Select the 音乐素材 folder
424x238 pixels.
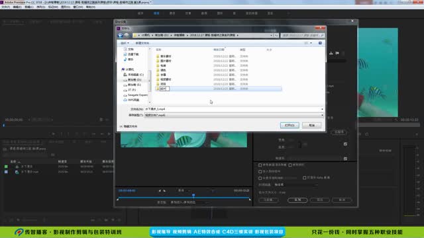[164, 56]
